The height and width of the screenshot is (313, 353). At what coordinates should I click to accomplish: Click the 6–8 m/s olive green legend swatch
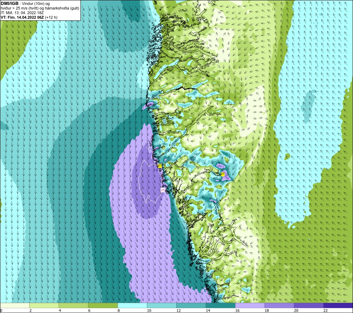pyautogui.click(x=103, y=305)
